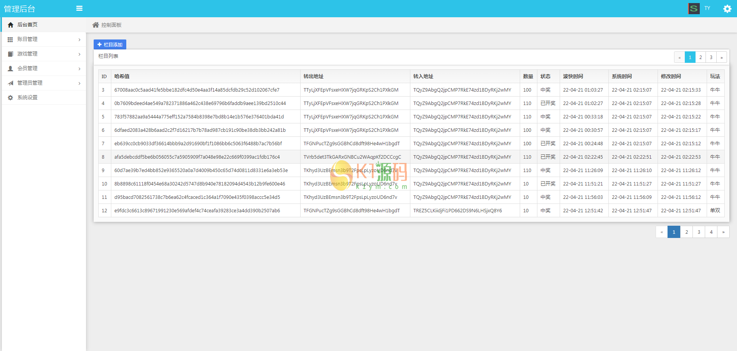Toggle the hamburger sidebar menu icon

tap(79, 8)
